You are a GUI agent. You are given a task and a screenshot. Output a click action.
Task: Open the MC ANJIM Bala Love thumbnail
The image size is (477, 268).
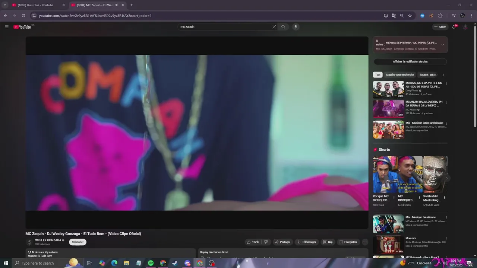click(389, 109)
